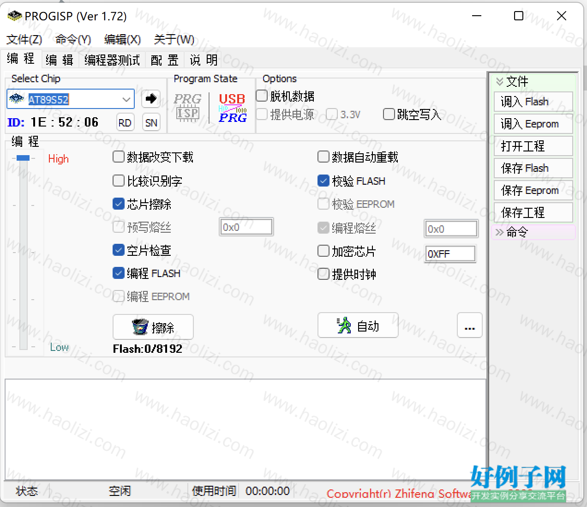The image size is (587, 507).
Task: Uncheck 校验 FLASH verify checkbox
Action: click(323, 181)
